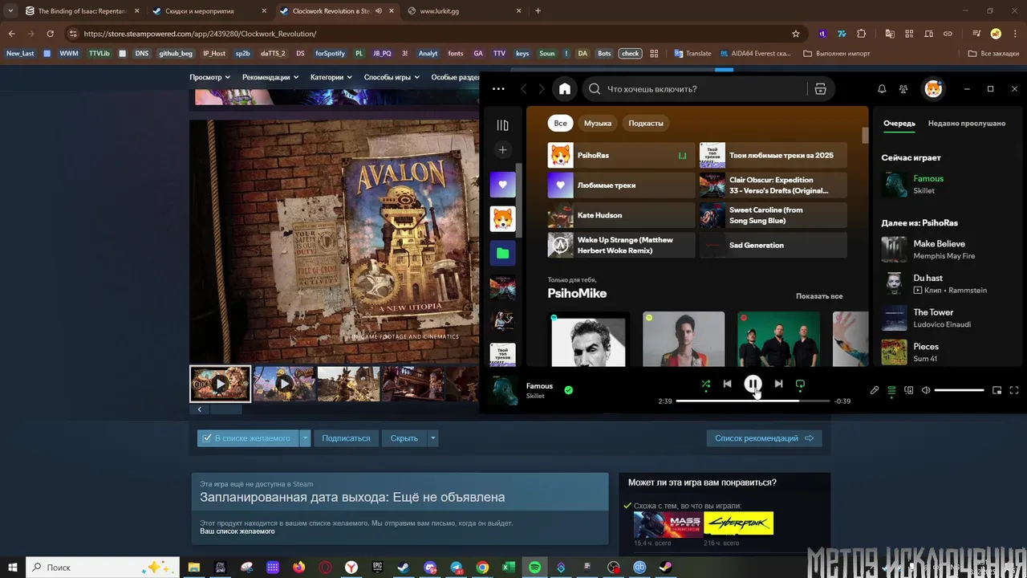Skip to next track in Spotify
This screenshot has height=578, width=1027.
[x=778, y=384]
